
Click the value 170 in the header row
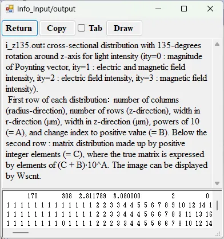coord(33,196)
